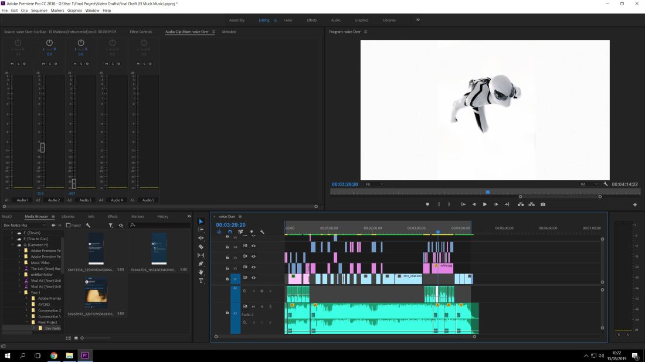This screenshot has width=645, height=362.
Task: Add a marker in the Program monitor
Action: 427,204
